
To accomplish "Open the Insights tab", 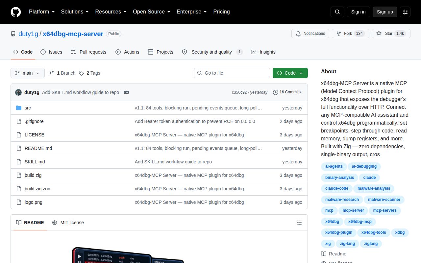I will click(x=263, y=52).
